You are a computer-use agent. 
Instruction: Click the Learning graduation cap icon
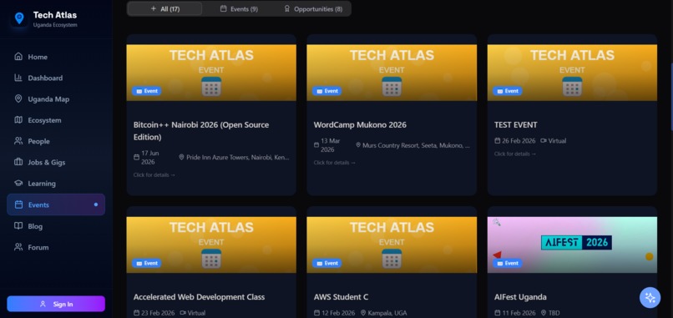[18, 184]
